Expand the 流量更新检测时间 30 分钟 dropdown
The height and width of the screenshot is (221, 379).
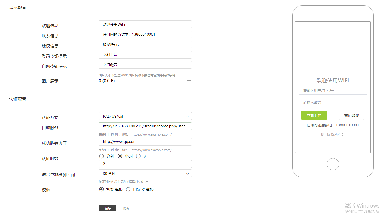145,174
